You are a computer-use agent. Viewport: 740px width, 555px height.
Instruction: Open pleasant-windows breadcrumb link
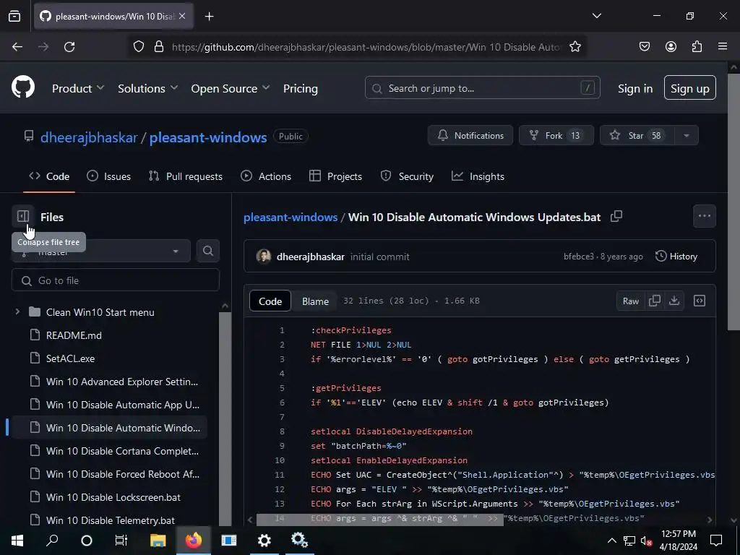coord(291,217)
